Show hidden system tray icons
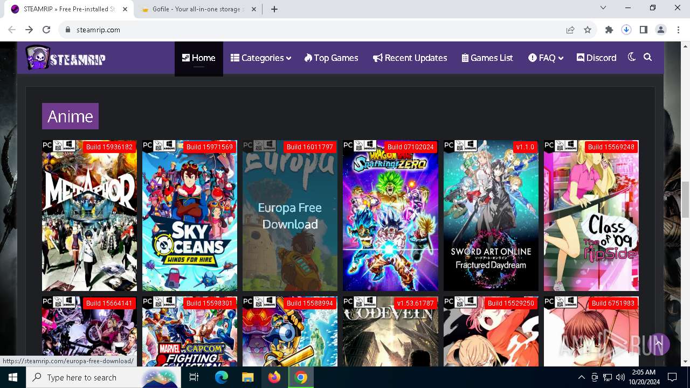The image size is (690, 388). (x=581, y=377)
